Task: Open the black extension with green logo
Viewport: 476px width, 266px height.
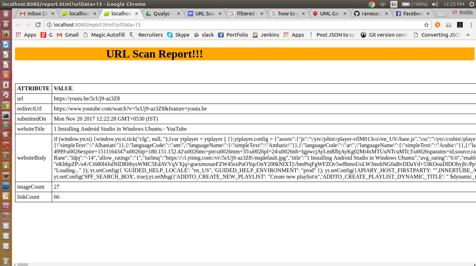Action: pos(460,25)
